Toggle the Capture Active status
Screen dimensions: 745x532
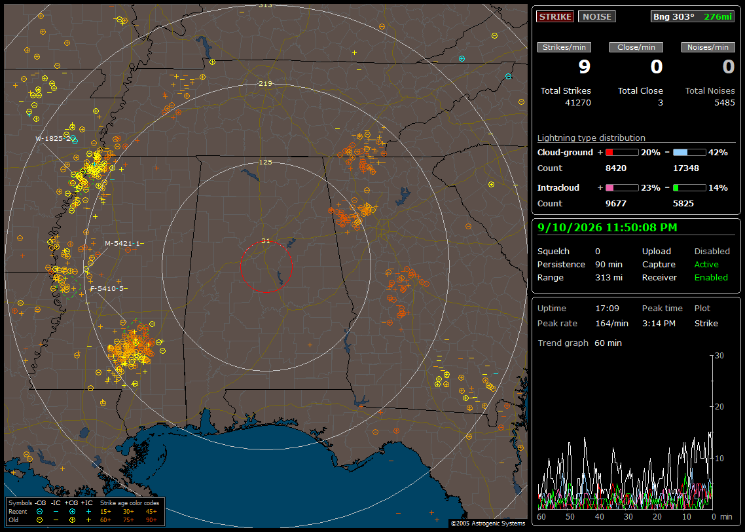[x=706, y=264]
